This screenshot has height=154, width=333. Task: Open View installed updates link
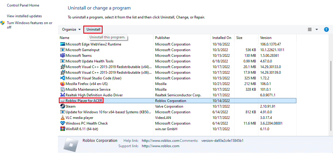click(24, 16)
